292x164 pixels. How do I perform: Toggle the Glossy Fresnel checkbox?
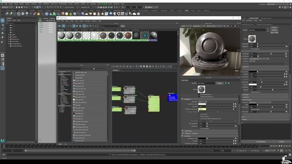pos(199,117)
